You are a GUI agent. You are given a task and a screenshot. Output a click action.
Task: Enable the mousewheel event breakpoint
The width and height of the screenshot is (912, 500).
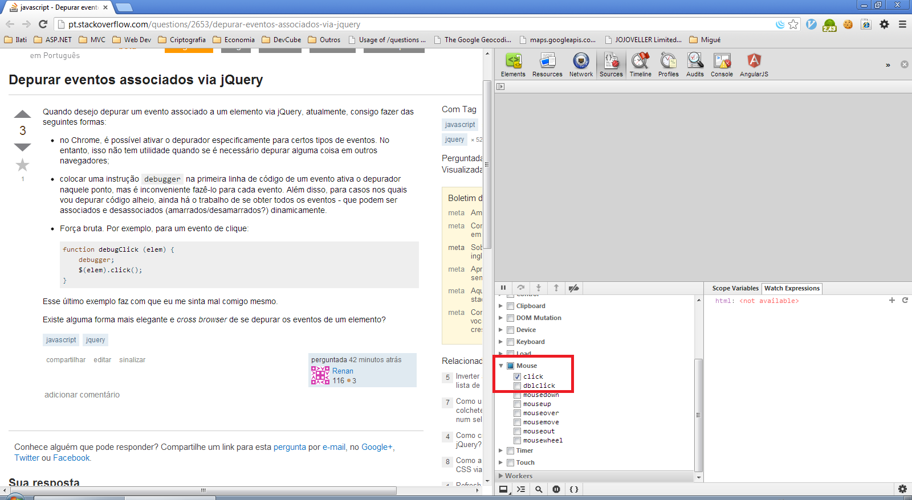pyautogui.click(x=517, y=440)
